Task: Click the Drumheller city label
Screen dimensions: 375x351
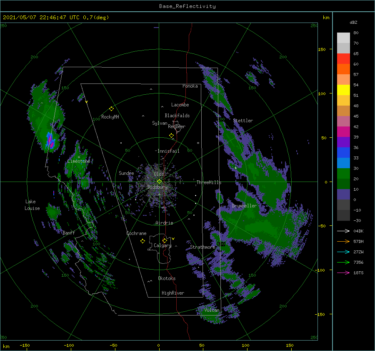Action: point(244,206)
